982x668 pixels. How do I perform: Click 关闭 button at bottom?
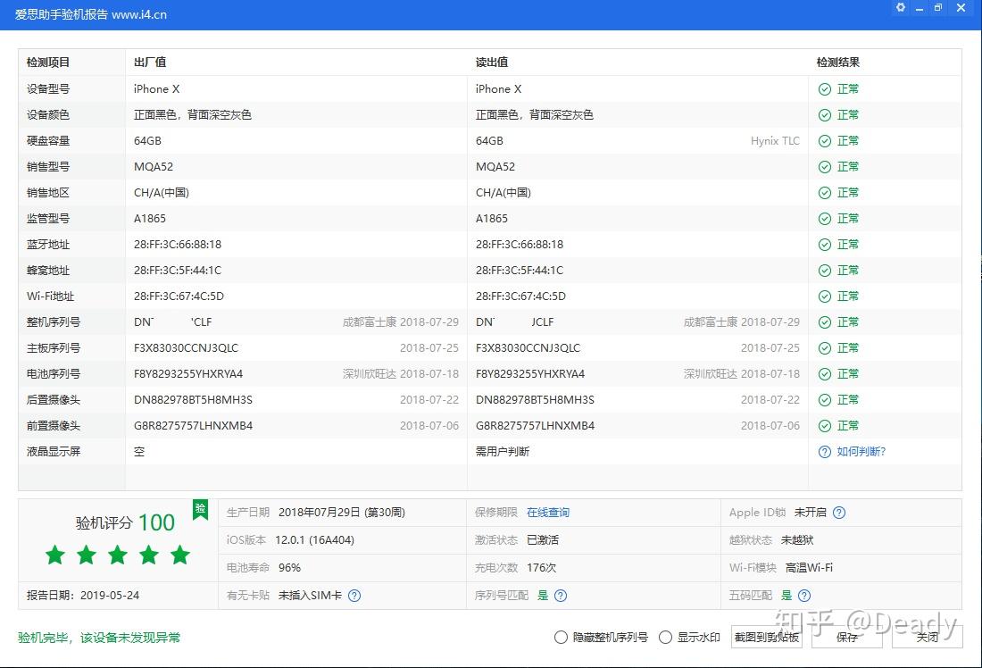(927, 638)
